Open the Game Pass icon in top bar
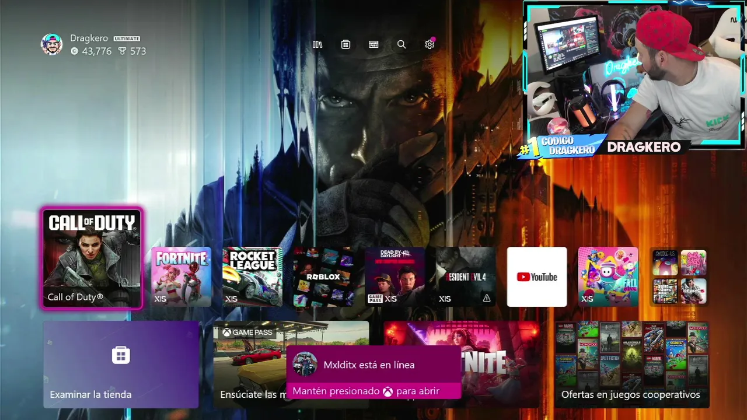Image resolution: width=747 pixels, height=420 pixels. click(x=373, y=44)
